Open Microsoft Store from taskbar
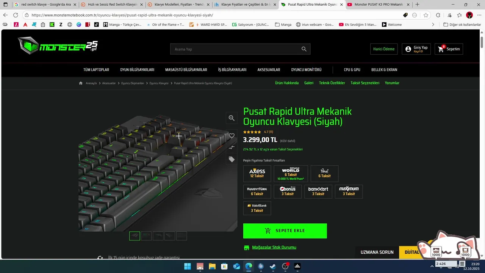485x273 pixels. point(224,266)
